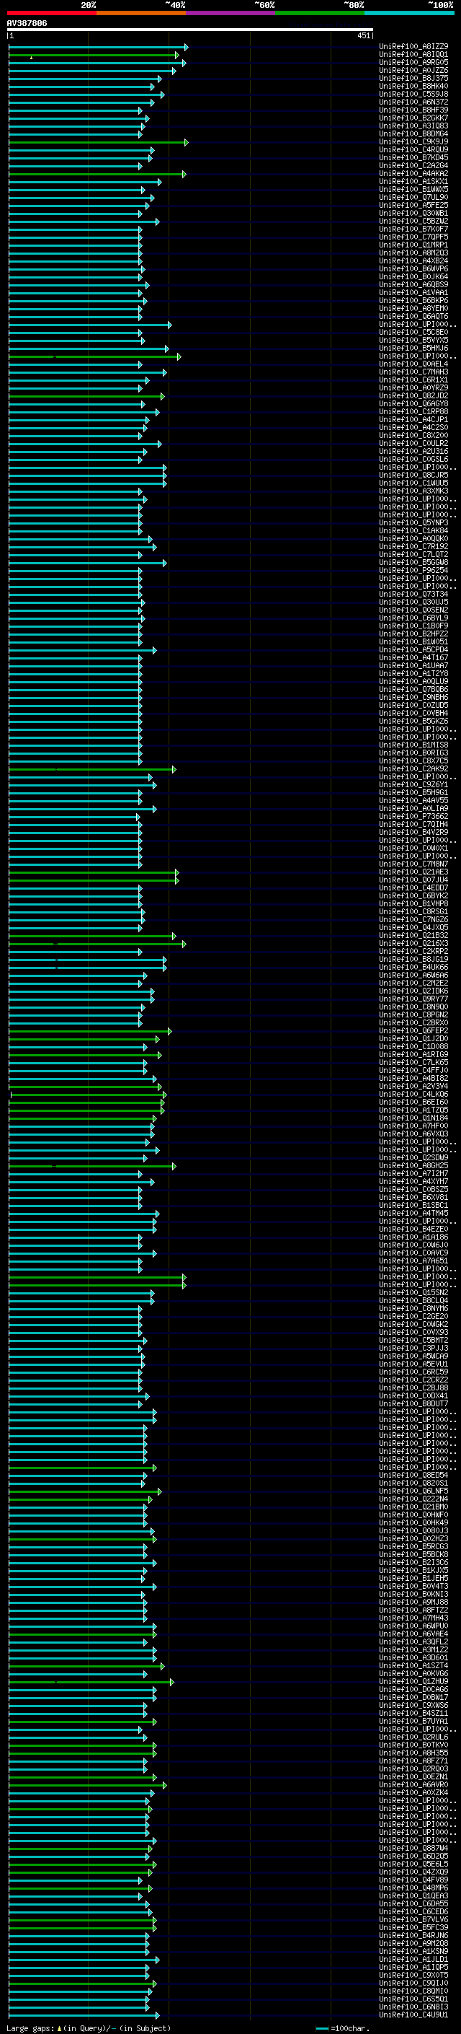The image size is (461, 2034).
Task: Click the cyan ~100% identity legend segment
Action: click(x=410, y=13)
